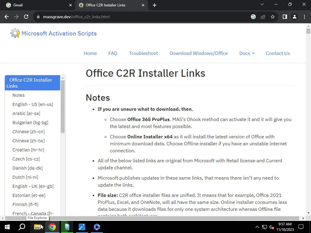Jump to Bulgarian [bg-bg] section
The height and width of the screenshot is (233, 311).
[x=30, y=123]
